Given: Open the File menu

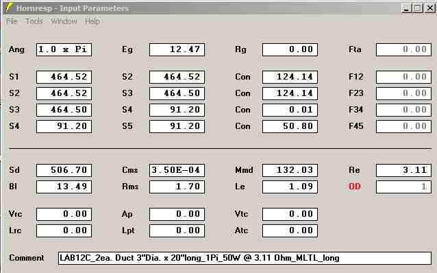Looking at the screenshot, I should [12, 21].
